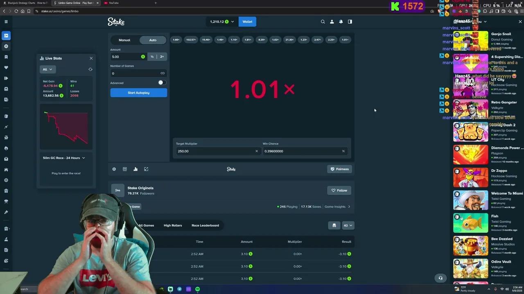Open the Stake hamburger sidebar menu
524x294 pixels.
[x=6, y=22]
